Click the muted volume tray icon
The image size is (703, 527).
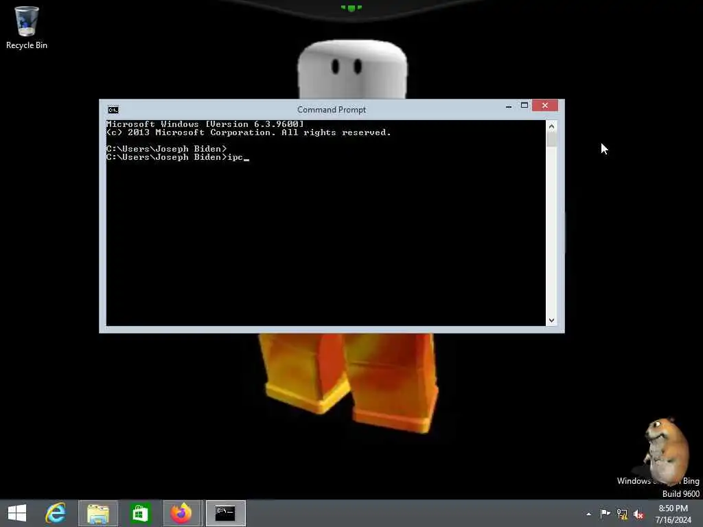[x=639, y=515]
